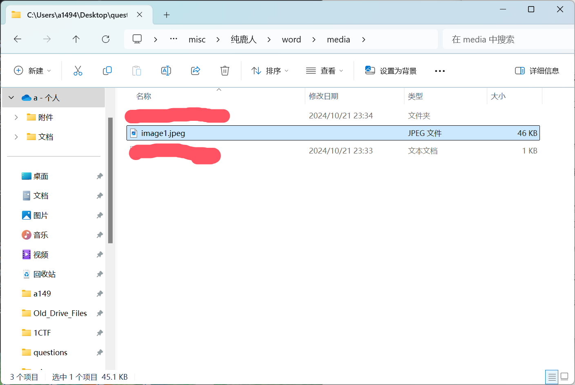
Task: Click the Rename icon
Action: 166,71
